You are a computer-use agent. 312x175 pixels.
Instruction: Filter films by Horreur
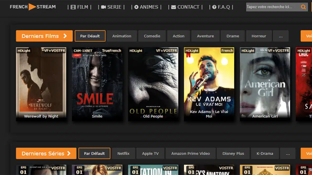click(x=259, y=36)
